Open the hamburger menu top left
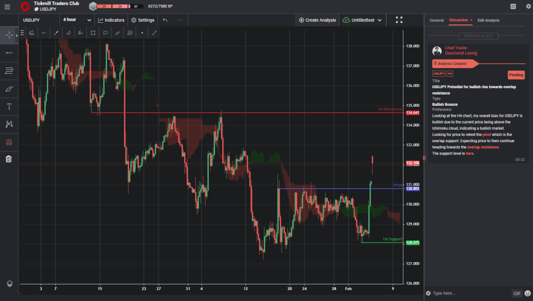 [8, 7]
